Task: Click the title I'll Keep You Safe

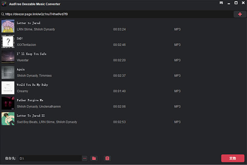Action: tap(32, 54)
